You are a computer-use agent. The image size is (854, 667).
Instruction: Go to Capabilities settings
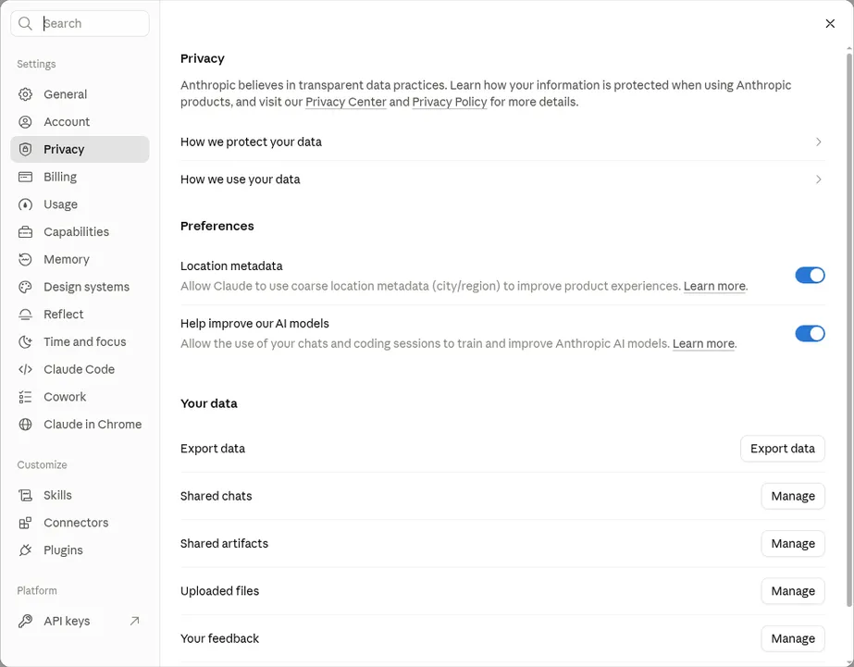[x=80, y=232]
